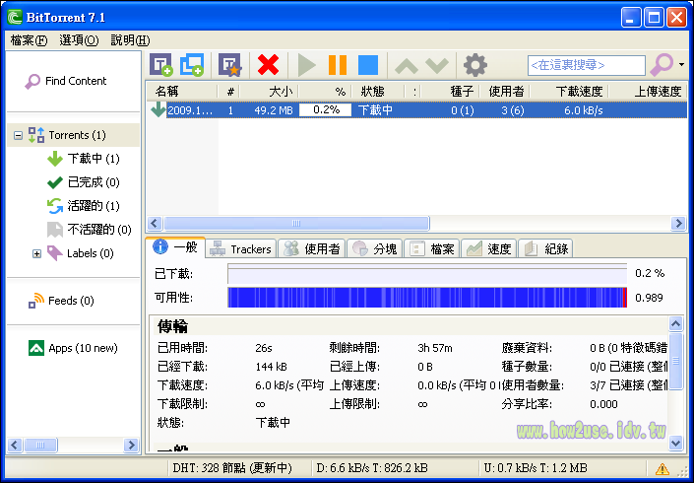Pause the torrent with orange pause icon

click(338, 65)
